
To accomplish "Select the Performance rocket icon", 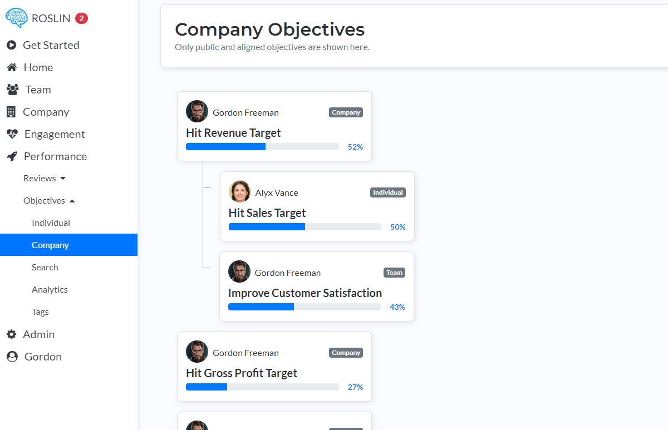I will click(12, 156).
